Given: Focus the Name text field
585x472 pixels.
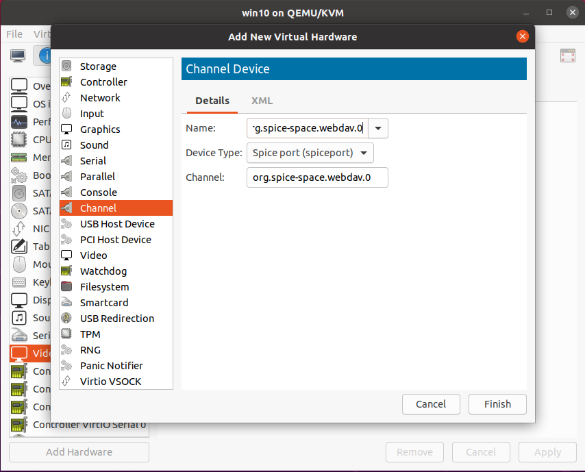Looking at the screenshot, I should pos(308,128).
